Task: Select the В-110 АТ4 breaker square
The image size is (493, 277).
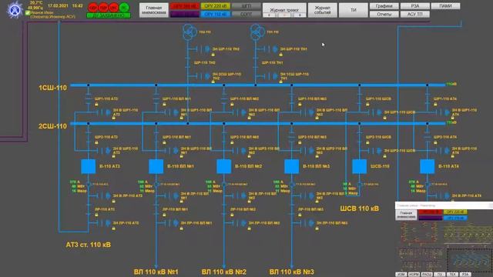Action: 428,166
